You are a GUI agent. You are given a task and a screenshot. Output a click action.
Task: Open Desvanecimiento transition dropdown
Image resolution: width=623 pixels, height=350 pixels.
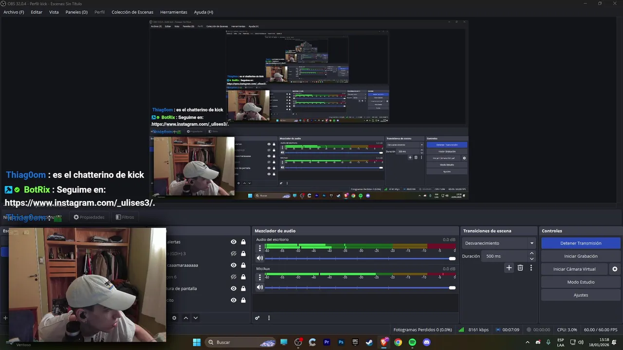(x=499, y=243)
